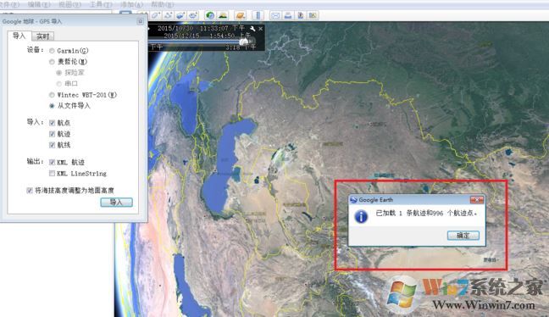Switch to the 实时 tab
Viewport: 549px width, 317px height.
[x=42, y=36]
